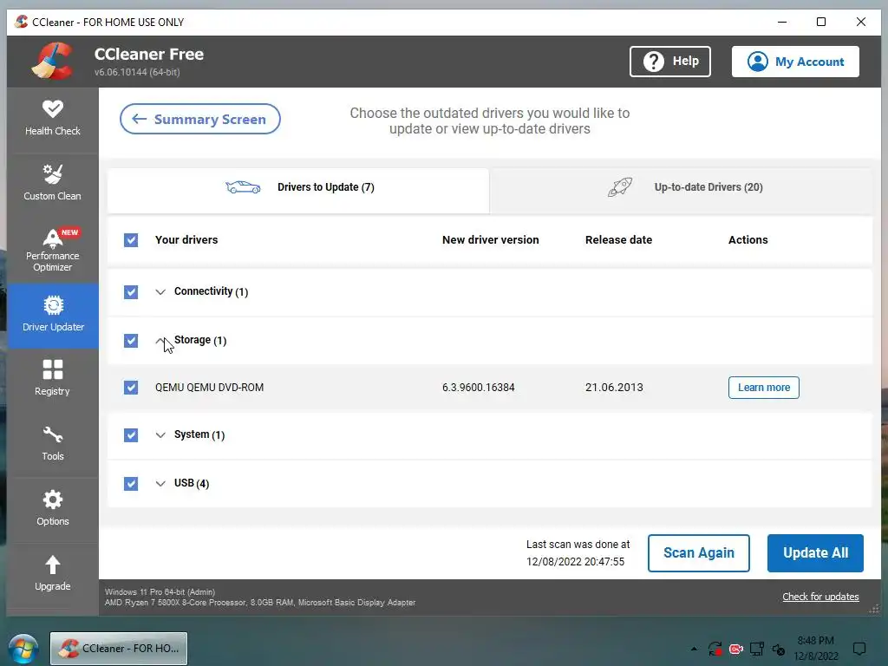
Task: Click the CCleaner taskbar button
Action: 119,649
